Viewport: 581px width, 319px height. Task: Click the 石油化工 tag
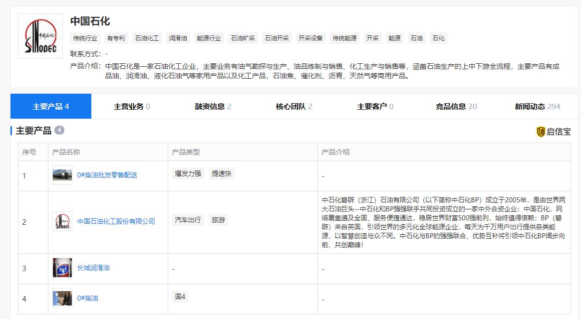pos(147,38)
